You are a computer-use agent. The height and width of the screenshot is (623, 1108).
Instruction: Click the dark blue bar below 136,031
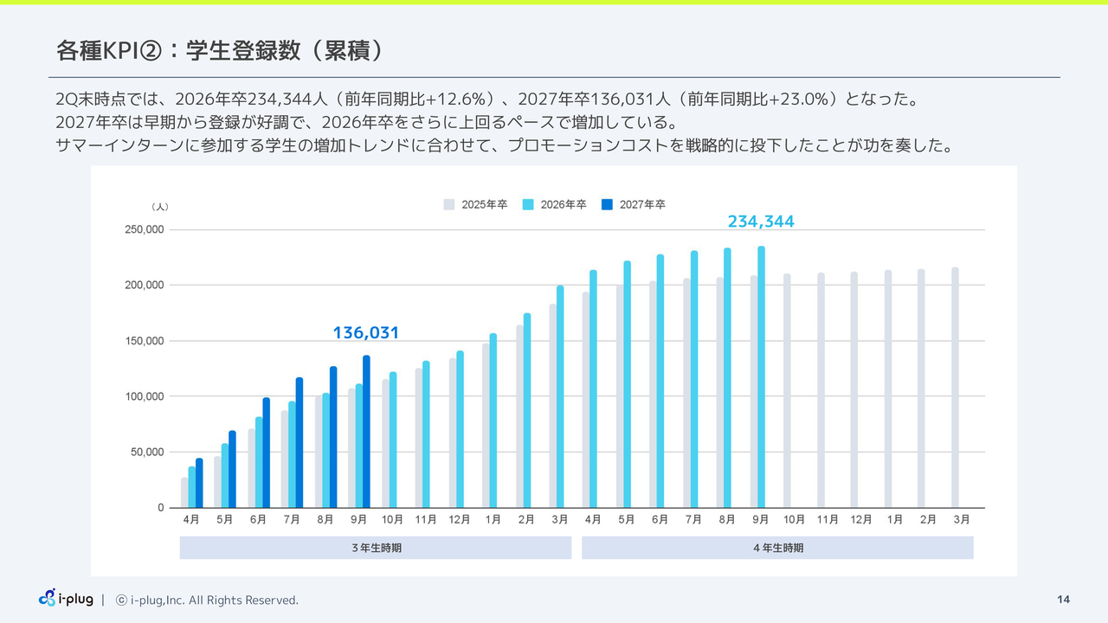[x=366, y=433]
